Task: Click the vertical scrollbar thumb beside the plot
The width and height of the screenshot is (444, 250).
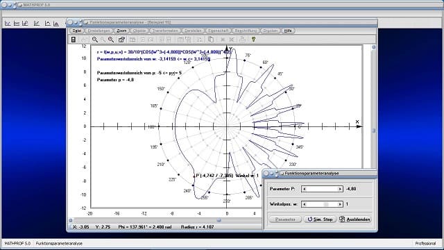Action: [x=374, y=131]
